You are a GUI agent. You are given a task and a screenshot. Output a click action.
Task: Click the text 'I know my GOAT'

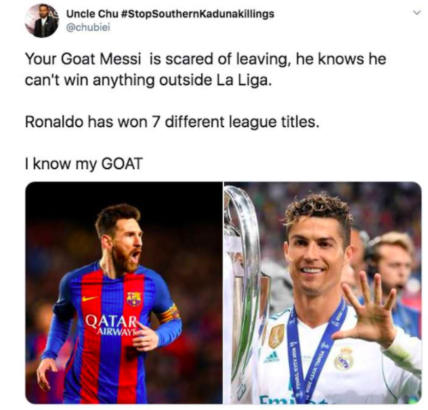tap(83, 162)
